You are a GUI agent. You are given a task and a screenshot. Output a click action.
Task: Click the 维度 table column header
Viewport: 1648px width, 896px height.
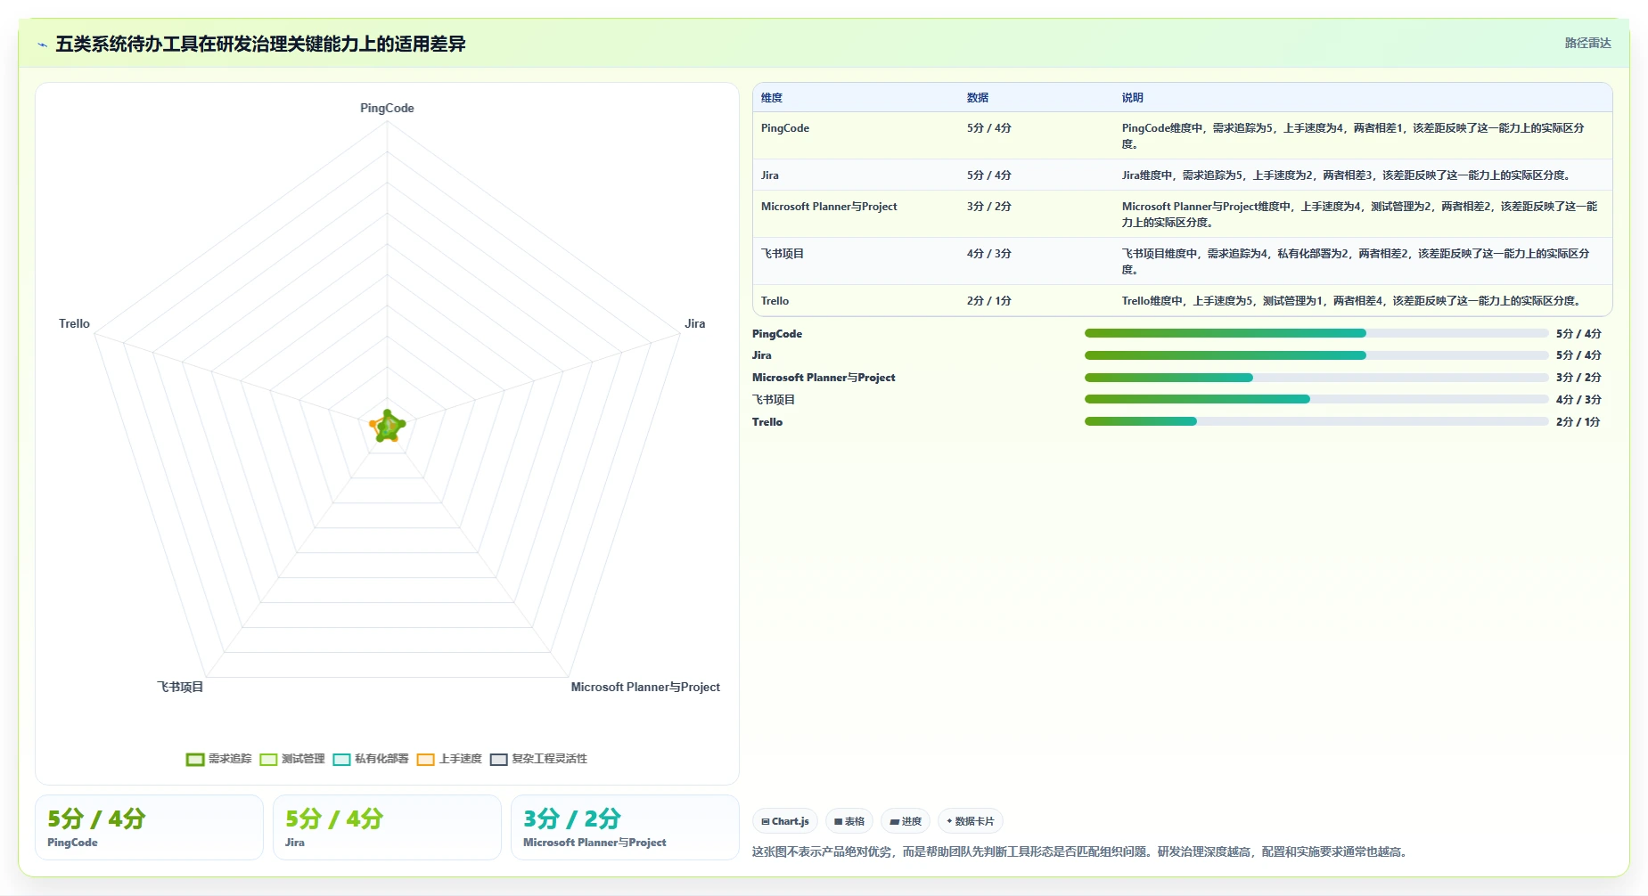[772, 98]
